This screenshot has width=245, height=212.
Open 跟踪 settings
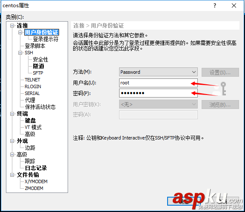[30, 161]
